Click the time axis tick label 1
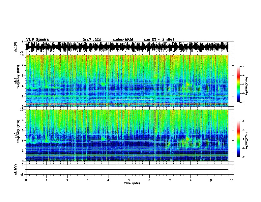 46,180
